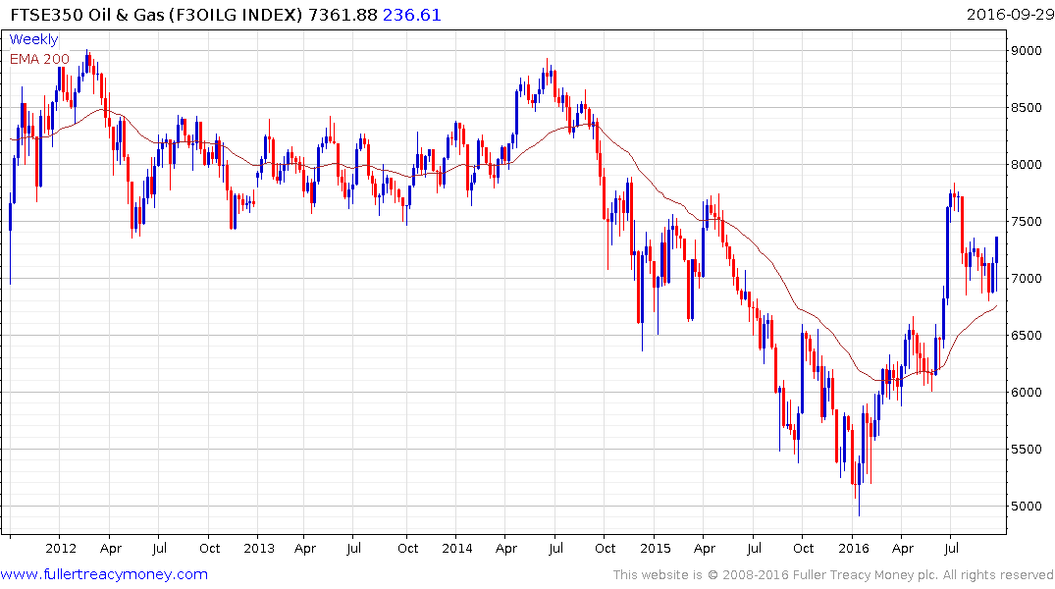1055x589 pixels.
Task: Click the copyright notice 'Fuller Treacy Money plc'
Action: point(866,575)
